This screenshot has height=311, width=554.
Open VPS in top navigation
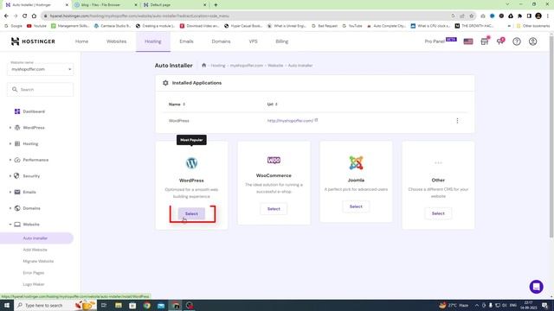point(253,41)
